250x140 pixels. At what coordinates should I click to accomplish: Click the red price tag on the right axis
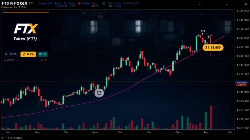point(241,85)
